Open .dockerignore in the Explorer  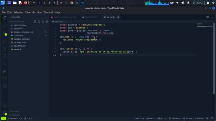tap(20, 25)
